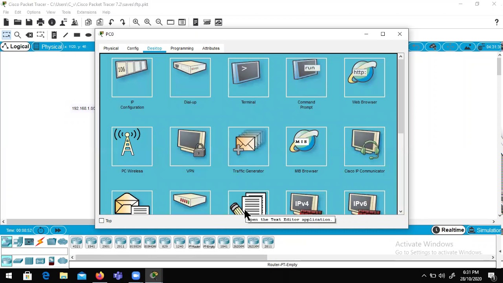Click the Power Cycle Devices button
Image resolution: width=503 pixels, height=283 pixels.
[41, 230]
